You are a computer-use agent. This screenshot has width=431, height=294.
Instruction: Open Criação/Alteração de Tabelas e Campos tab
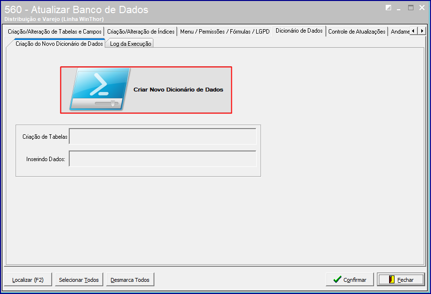55,32
